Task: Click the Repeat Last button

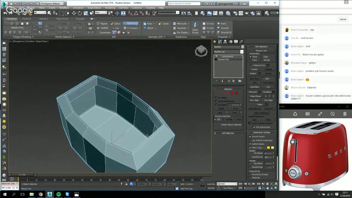Action: click(x=261, y=51)
